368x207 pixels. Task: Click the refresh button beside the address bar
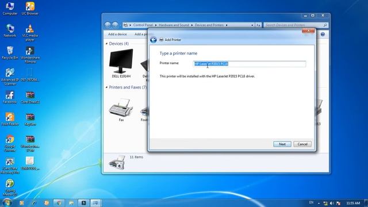click(258, 25)
